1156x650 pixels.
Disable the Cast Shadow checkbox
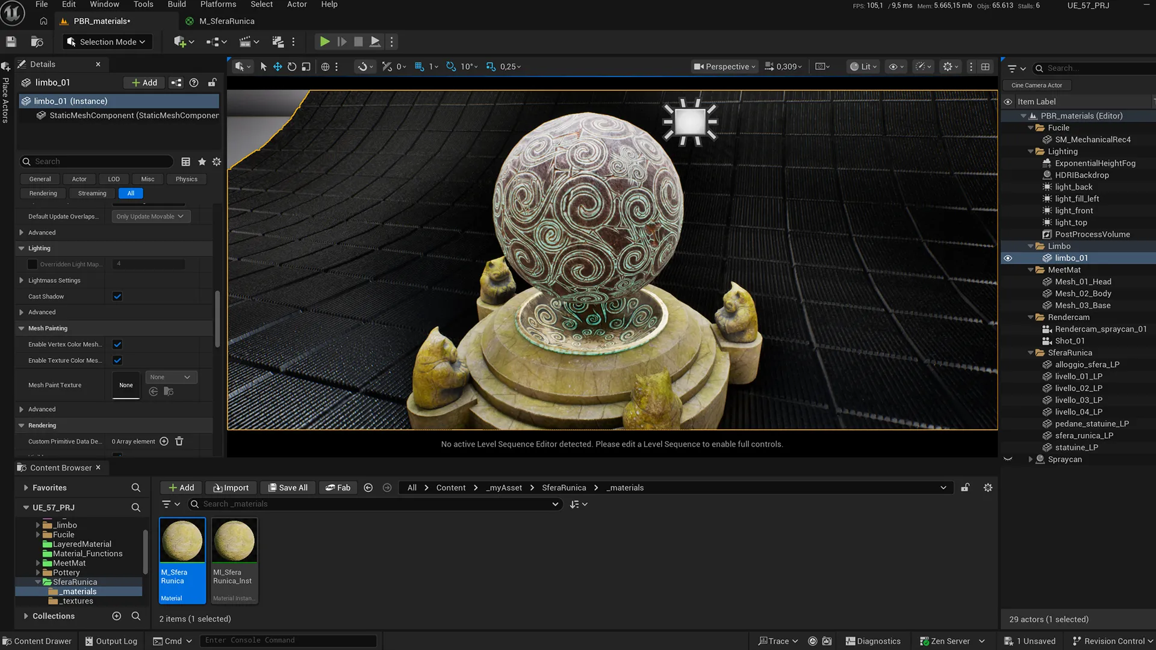point(117,296)
